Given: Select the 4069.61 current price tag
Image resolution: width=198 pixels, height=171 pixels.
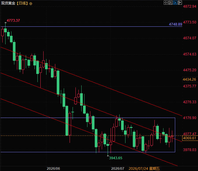Looking at the screenshot, I should coord(190,138).
